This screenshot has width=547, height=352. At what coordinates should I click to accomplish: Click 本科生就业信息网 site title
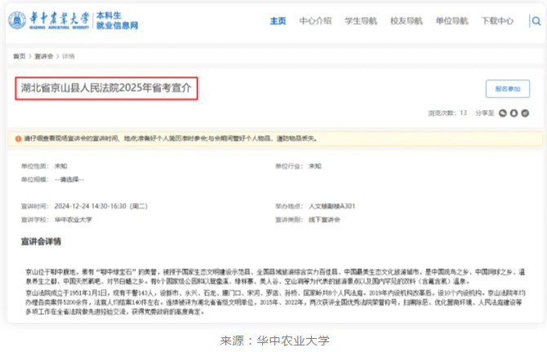coord(117,20)
